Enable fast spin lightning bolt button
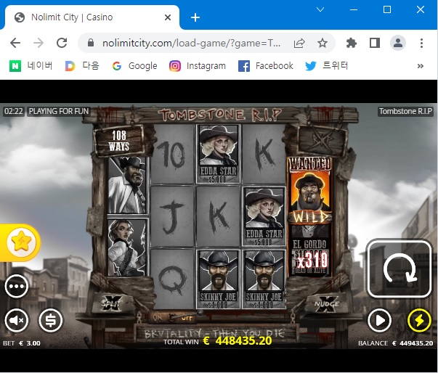This screenshot has height=373, width=438. pyautogui.click(x=419, y=321)
